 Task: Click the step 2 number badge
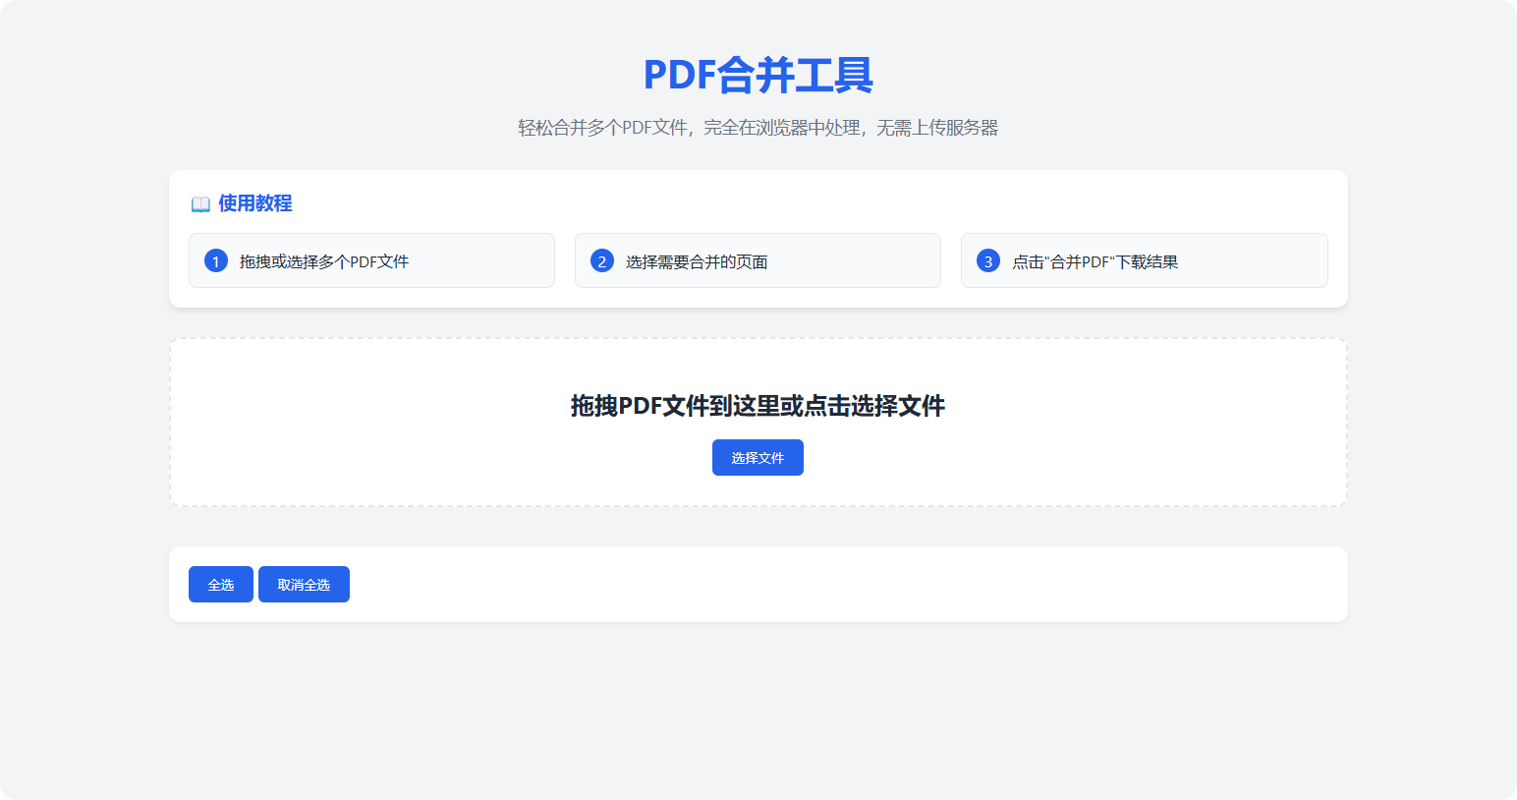tap(602, 261)
